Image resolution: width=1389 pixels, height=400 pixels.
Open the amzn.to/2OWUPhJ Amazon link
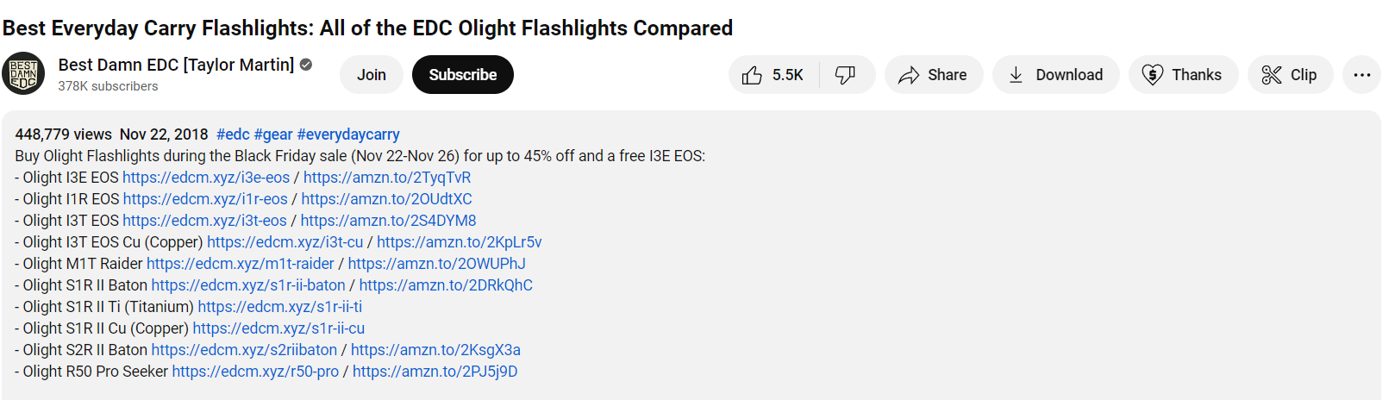436,264
